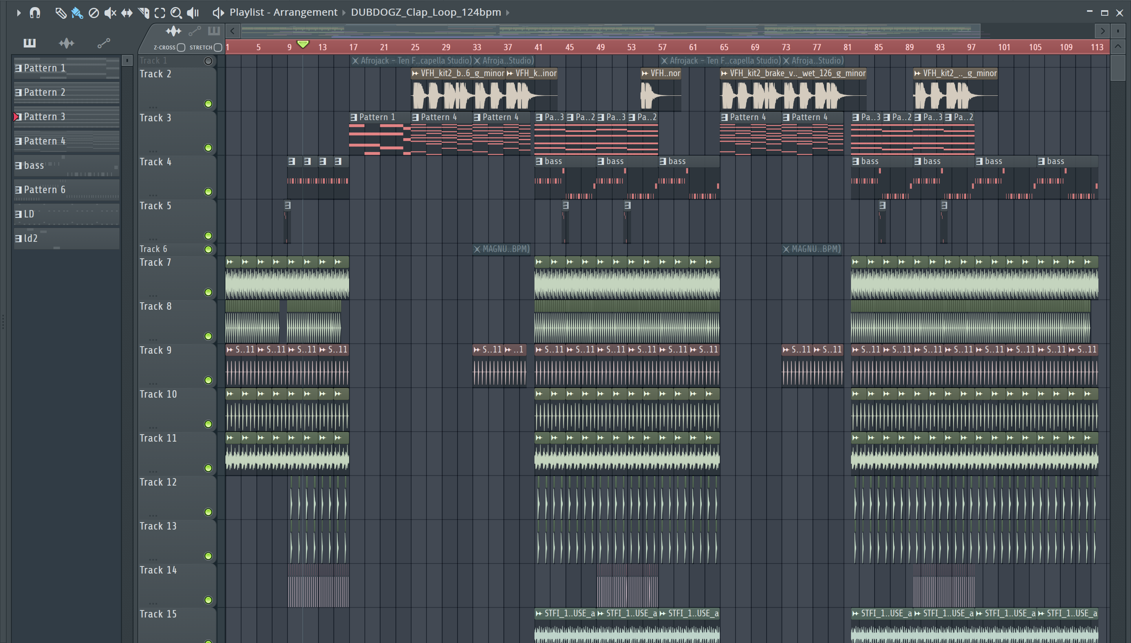Click the green playhead position marker
This screenshot has height=643, width=1131.
coord(303,44)
